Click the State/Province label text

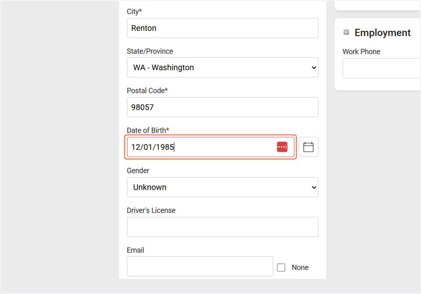[150, 51]
